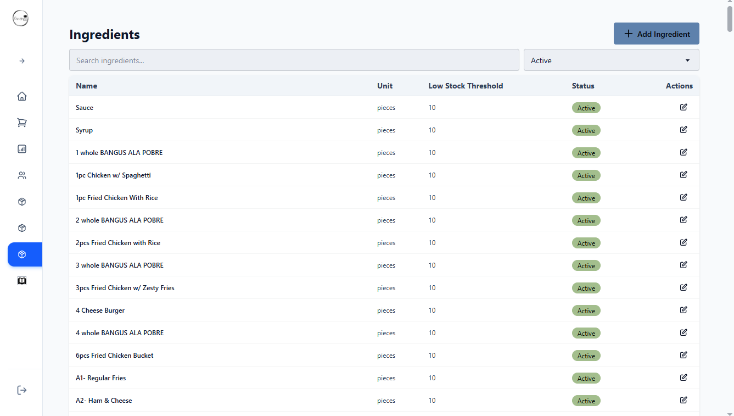The height and width of the screenshot is (416, 734).
Task: Edit the A1- Regular Fries ingredient
Action: pyautogui.click(x=683, y=378)
